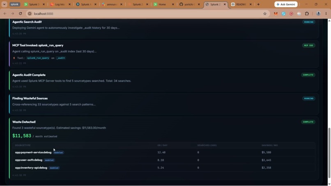Open the Chrome three-dot menu
This screenshot has width=331, height=186.
pyautogui.click(x=326, y=14)
